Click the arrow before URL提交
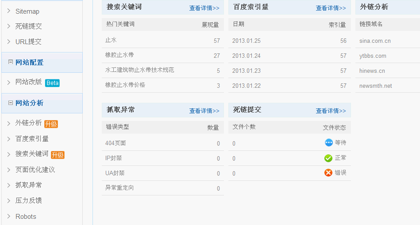The height and width of the screenshot is (225, 420). point(9,41)
